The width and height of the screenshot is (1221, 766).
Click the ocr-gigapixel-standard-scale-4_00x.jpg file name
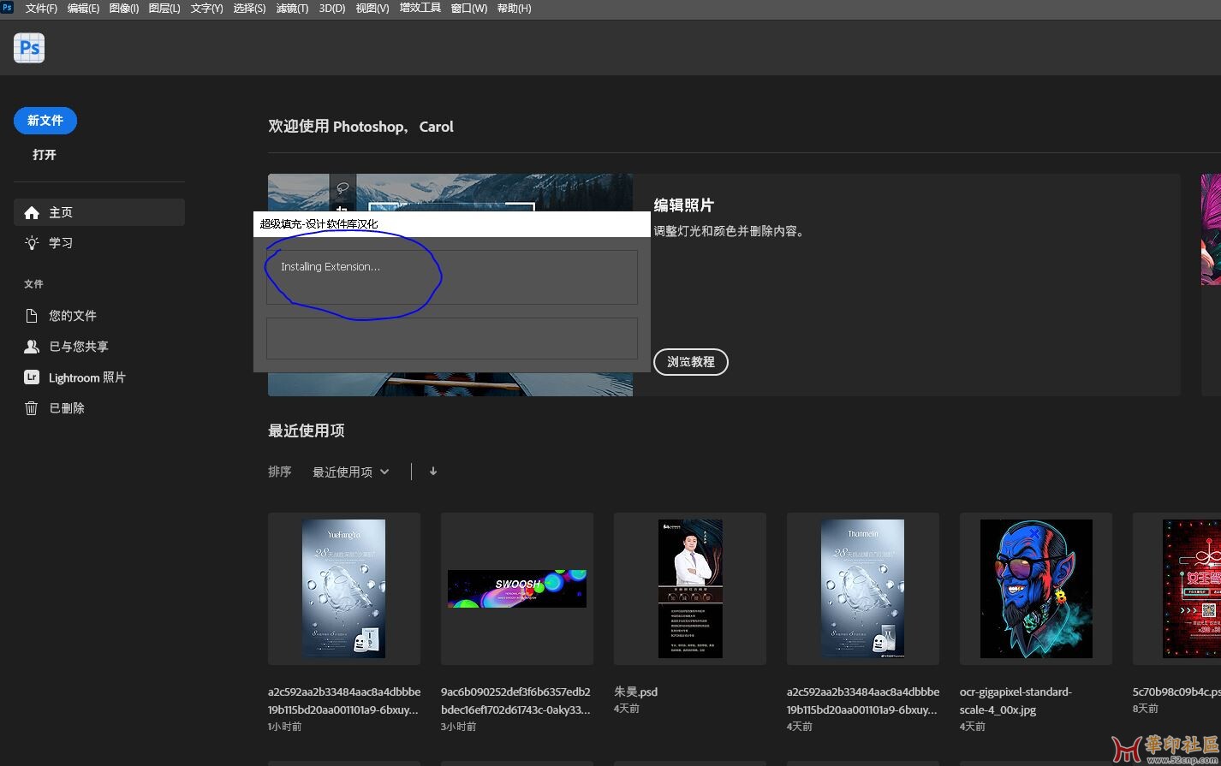[1016, 701]
